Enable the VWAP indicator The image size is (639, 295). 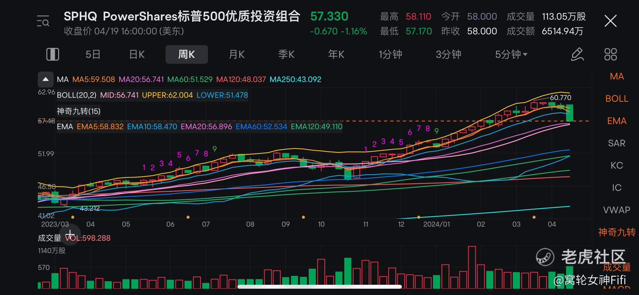pyautogui.click(x=617, y=210)
